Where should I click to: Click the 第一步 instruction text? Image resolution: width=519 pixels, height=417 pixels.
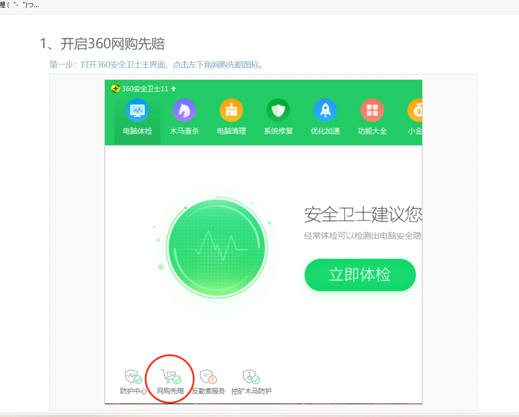156,64
